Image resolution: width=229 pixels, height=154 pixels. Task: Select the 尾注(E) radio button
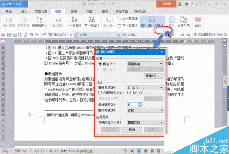(x=100, y=70)
